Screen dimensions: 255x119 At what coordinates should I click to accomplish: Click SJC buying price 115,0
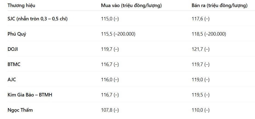click(x=110, y=19)
